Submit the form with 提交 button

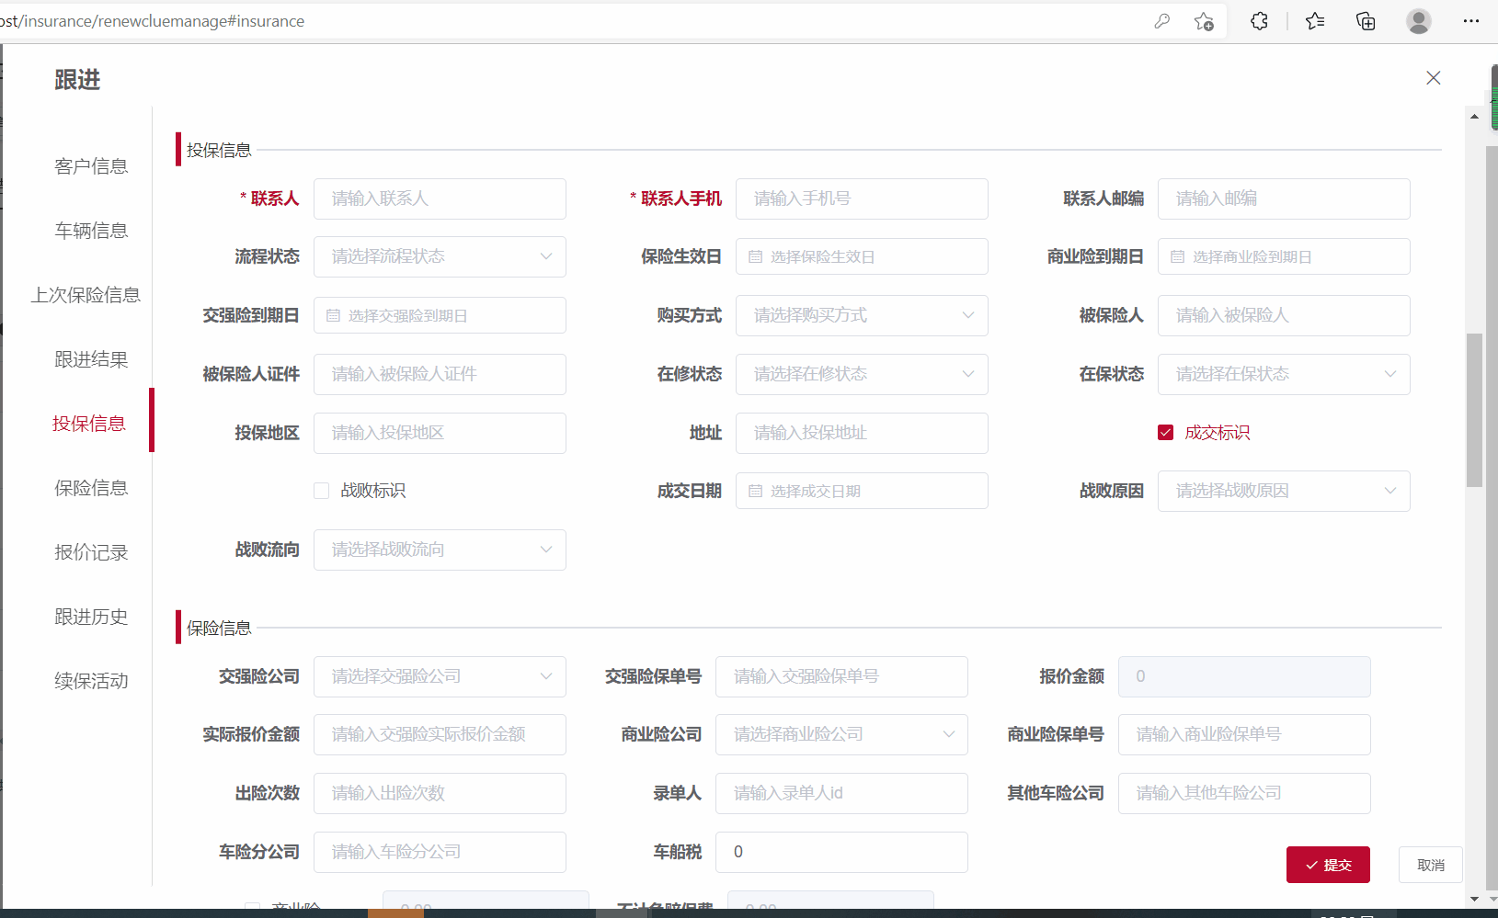[x=1328, y=865]
